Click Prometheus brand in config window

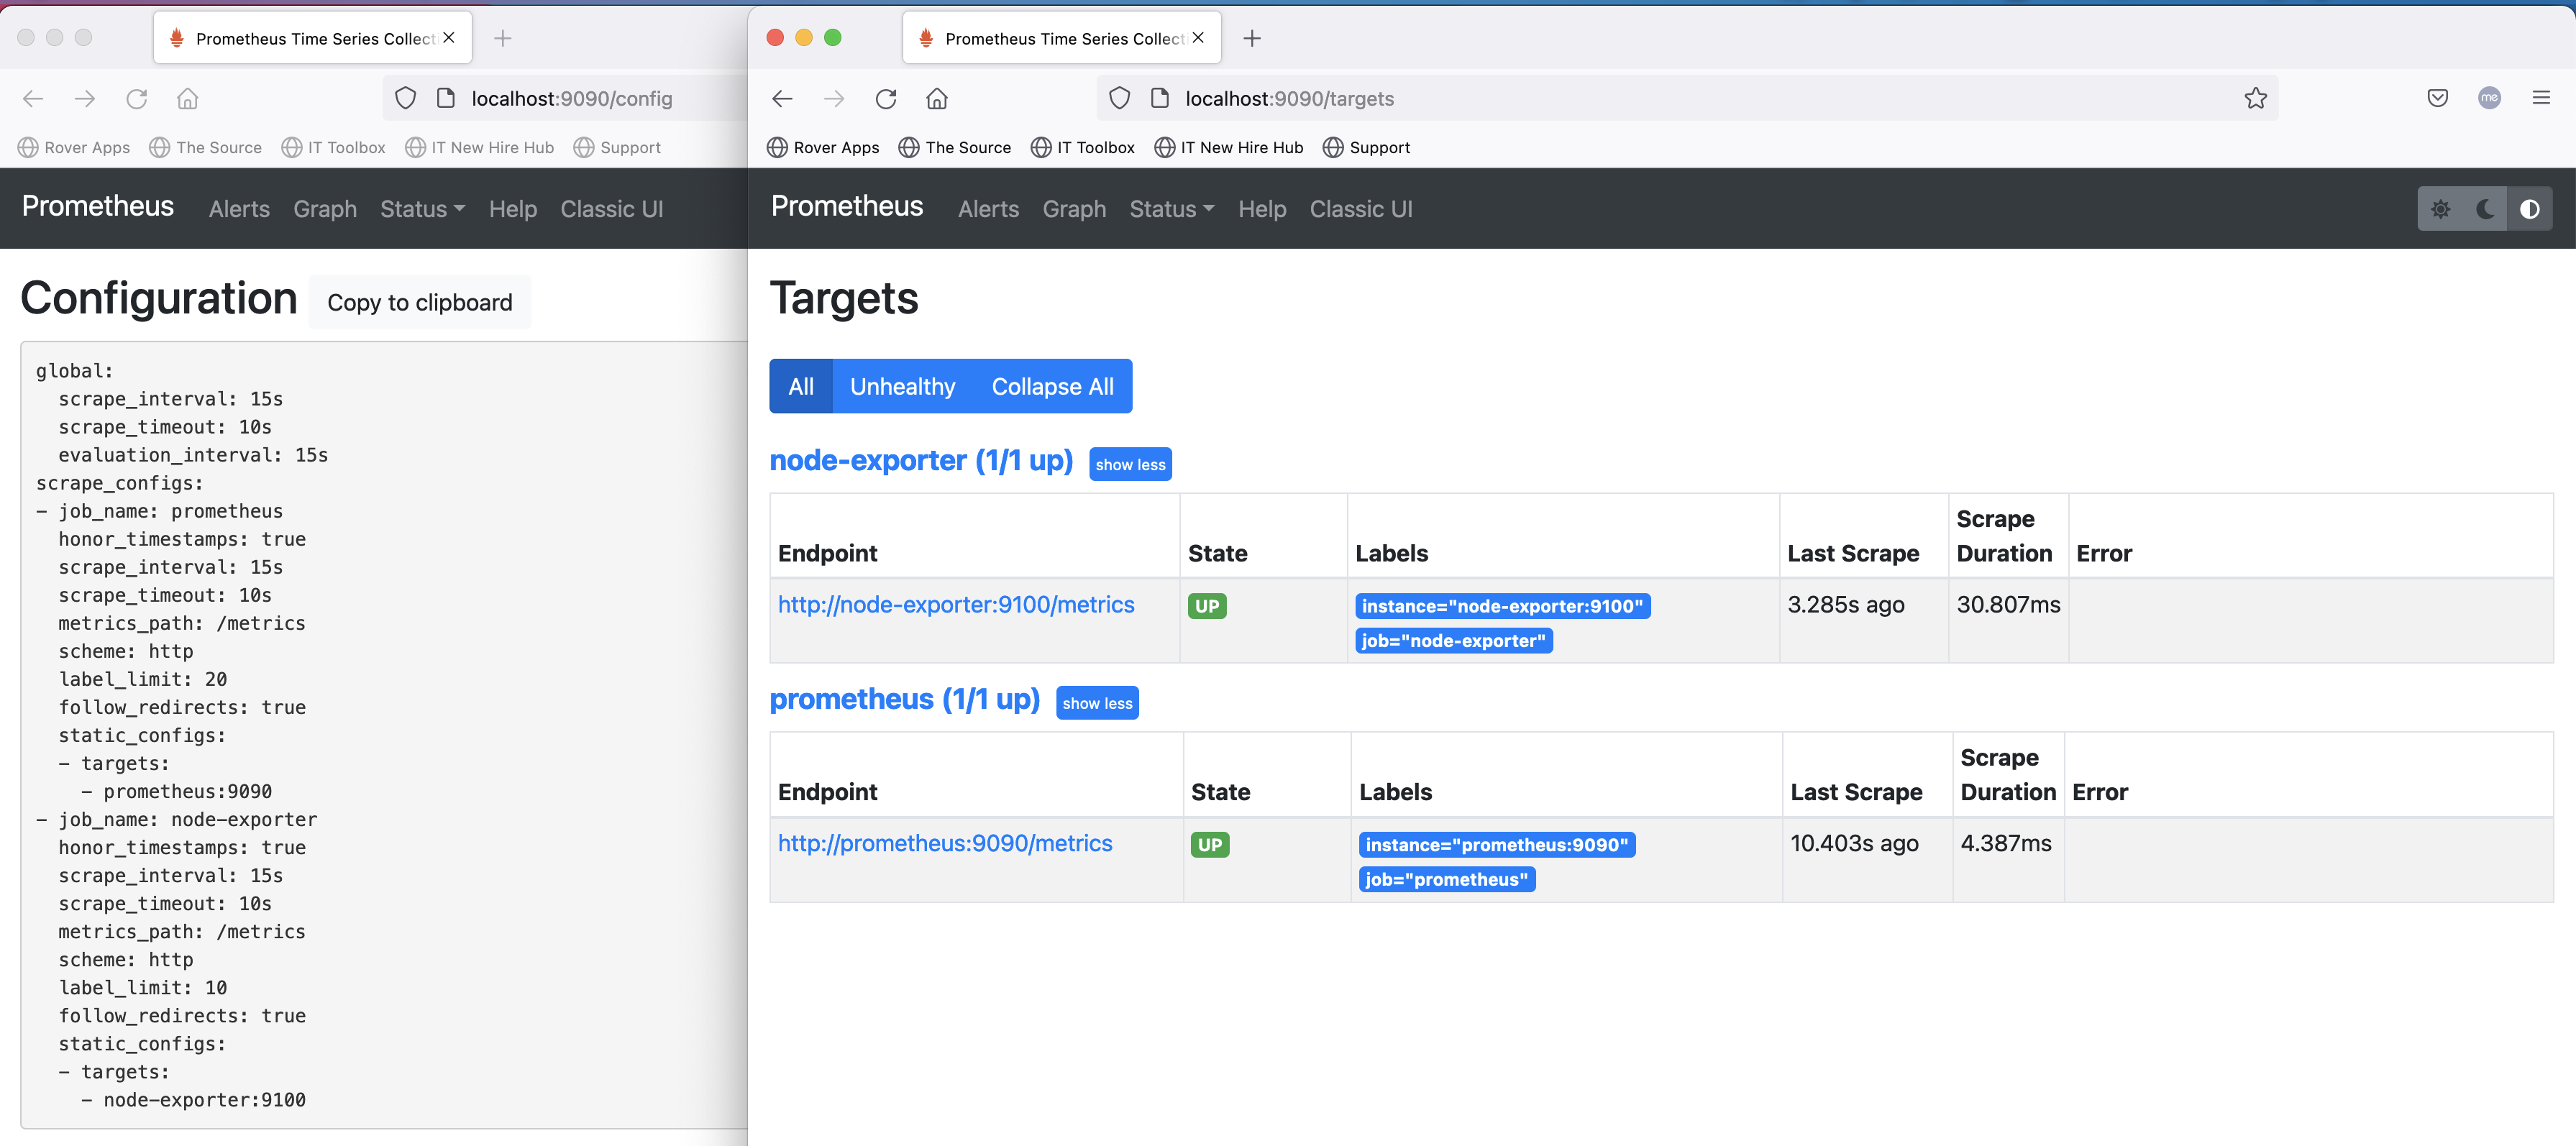(x=98, y=206)
